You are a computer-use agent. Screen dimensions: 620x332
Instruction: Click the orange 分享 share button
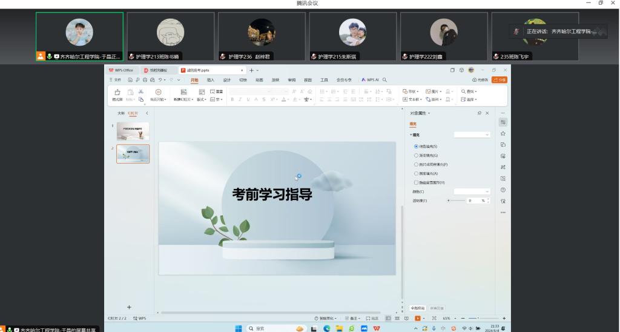500,79
